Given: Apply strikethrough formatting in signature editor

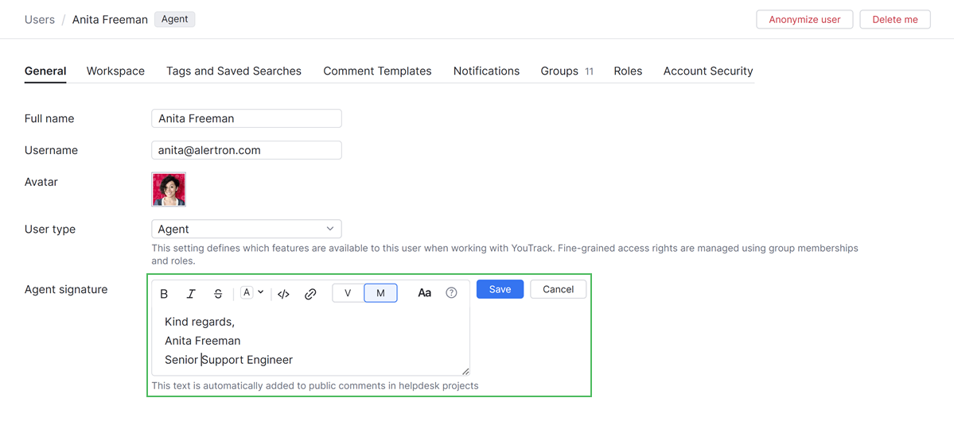Looking at the screenshot, I should click(218, 294).
